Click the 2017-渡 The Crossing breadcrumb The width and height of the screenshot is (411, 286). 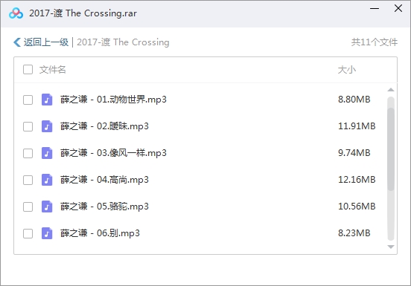click(123, 42)
